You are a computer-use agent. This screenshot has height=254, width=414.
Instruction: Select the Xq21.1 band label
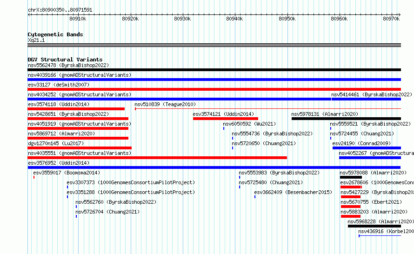[x=36, y=40]
